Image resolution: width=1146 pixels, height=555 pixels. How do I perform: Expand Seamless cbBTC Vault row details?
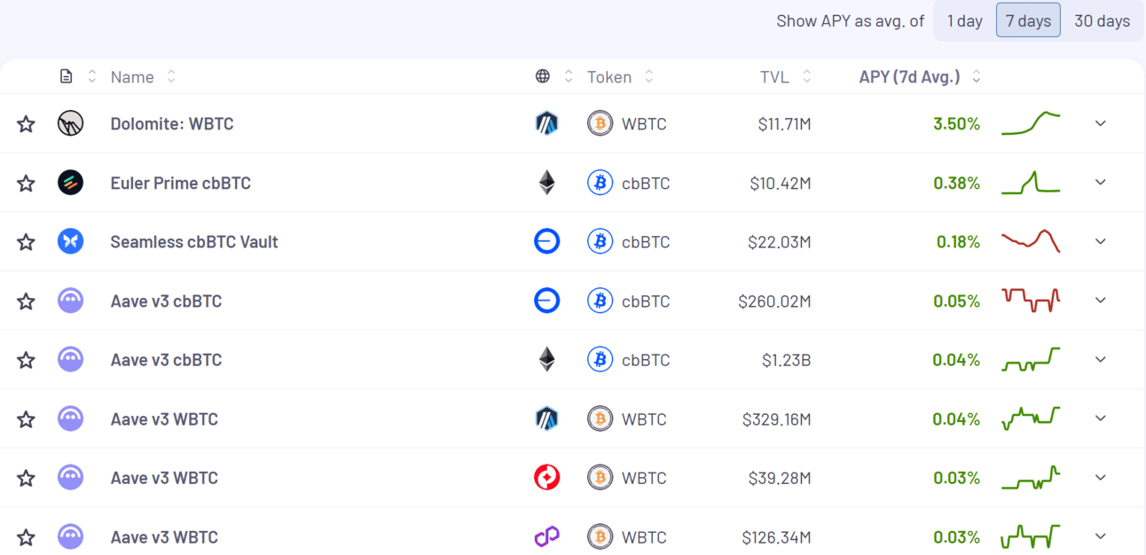click(x=1101, y=241)
